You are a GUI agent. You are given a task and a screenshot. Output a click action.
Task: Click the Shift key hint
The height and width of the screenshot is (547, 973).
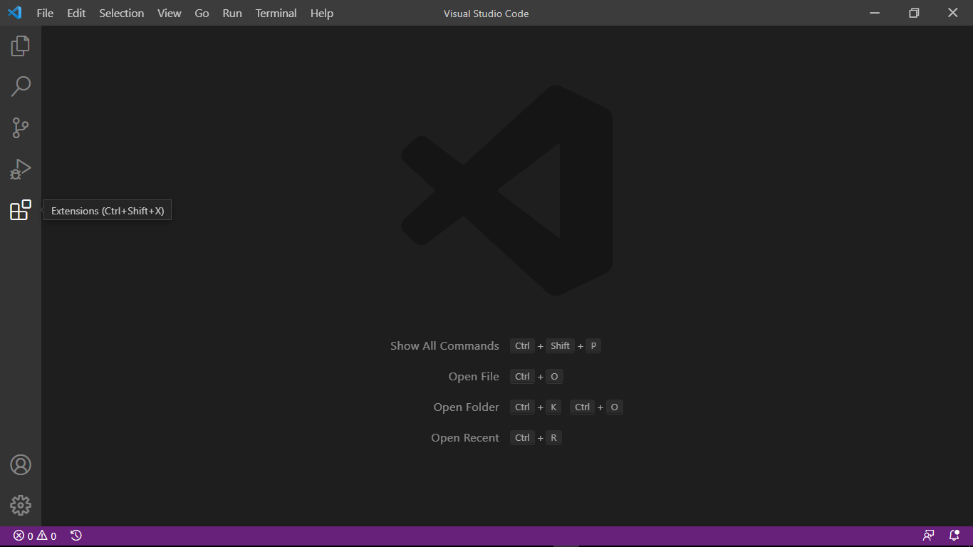(x=561, y=346)
